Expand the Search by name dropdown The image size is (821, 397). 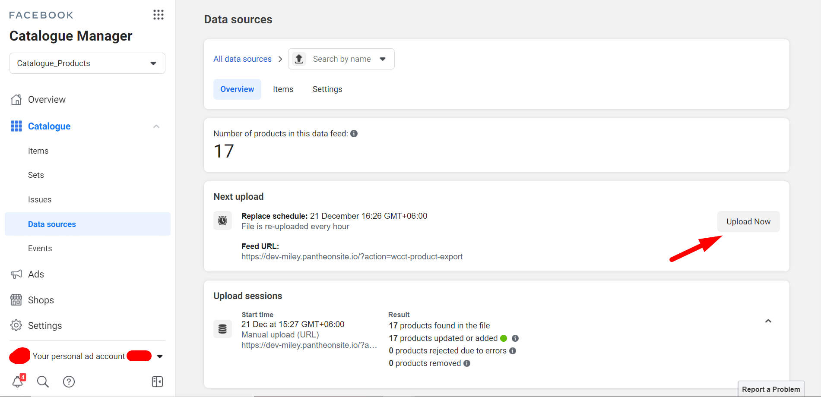[x=383, y=59]
